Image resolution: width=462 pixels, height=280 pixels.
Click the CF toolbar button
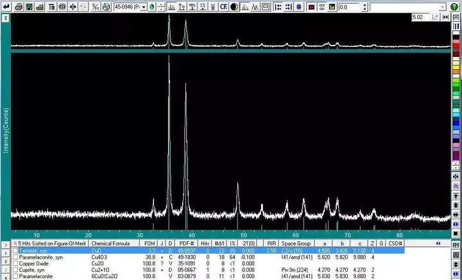(x=223, y=7)
